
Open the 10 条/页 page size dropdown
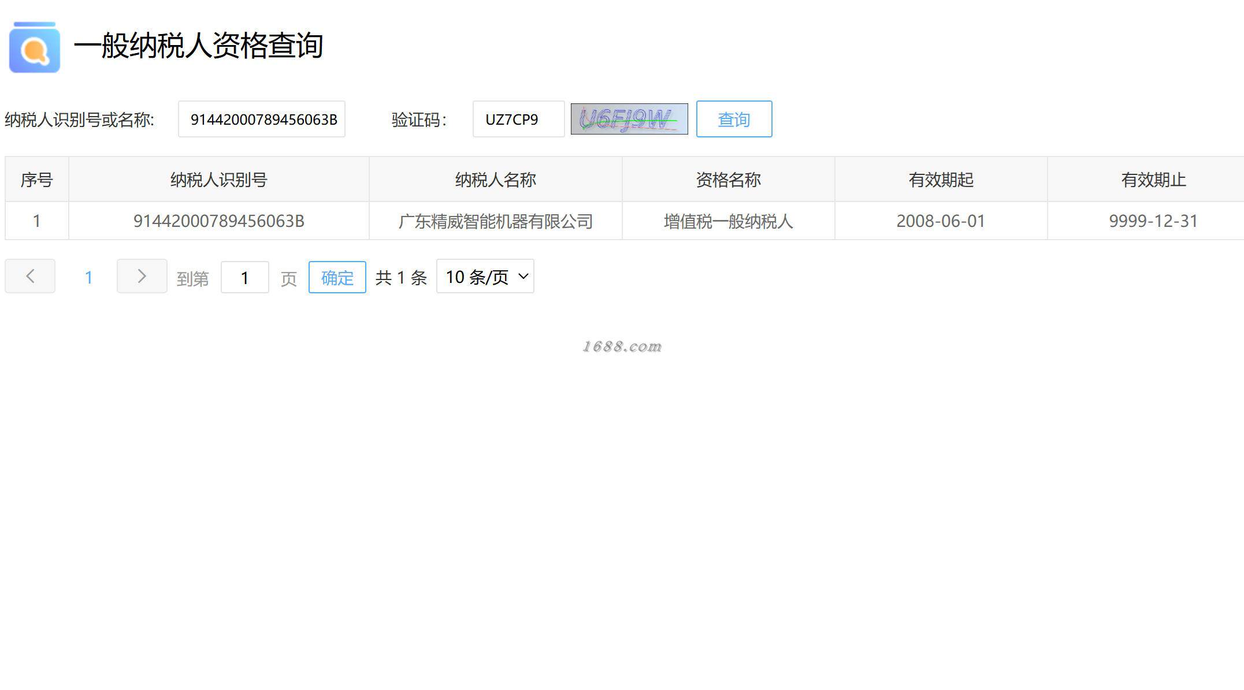pos(485,277)
